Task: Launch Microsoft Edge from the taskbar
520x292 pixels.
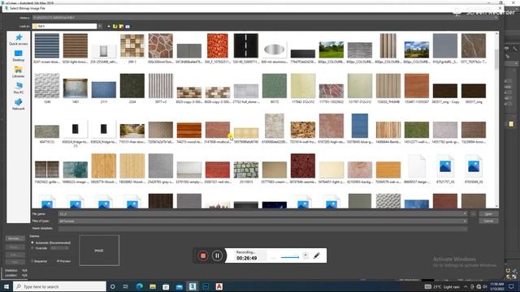Action: click(x=139, y=286)
